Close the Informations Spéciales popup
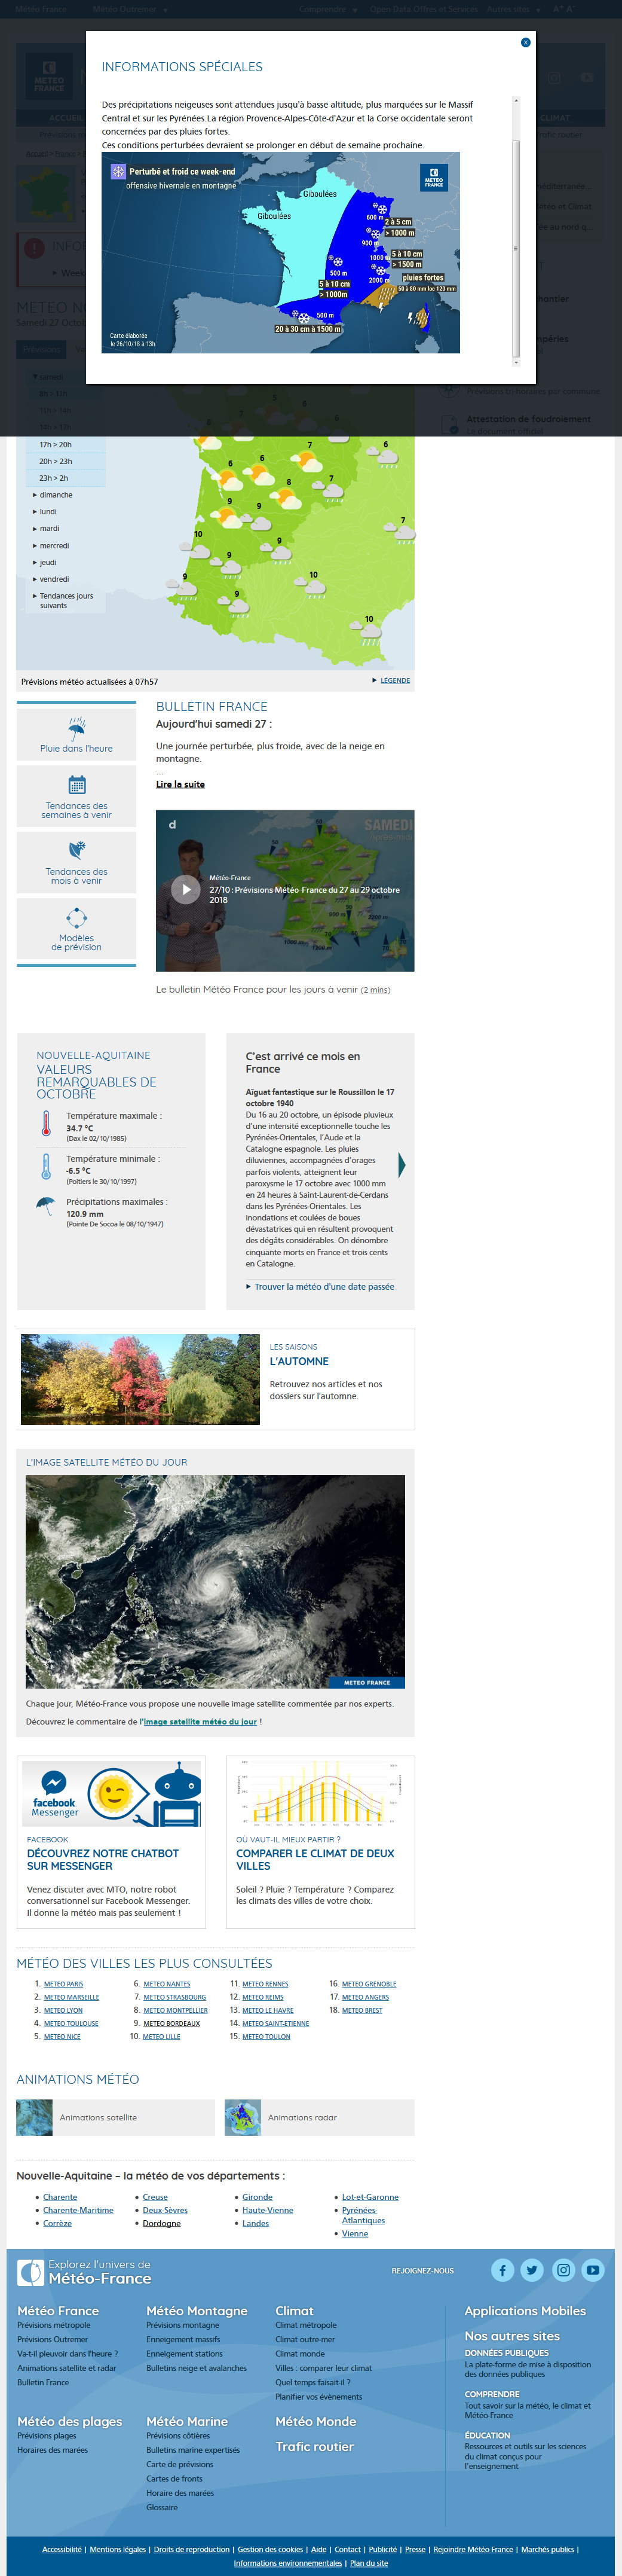The image size is (622, 2576). coord(525,42)
